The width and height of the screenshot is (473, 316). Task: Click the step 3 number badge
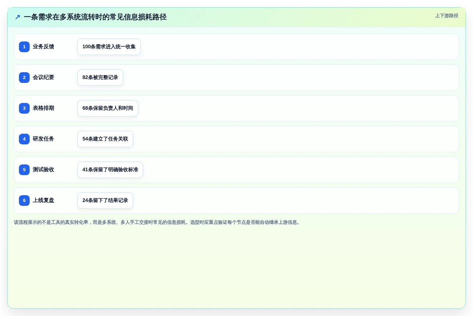coord(24,108)
